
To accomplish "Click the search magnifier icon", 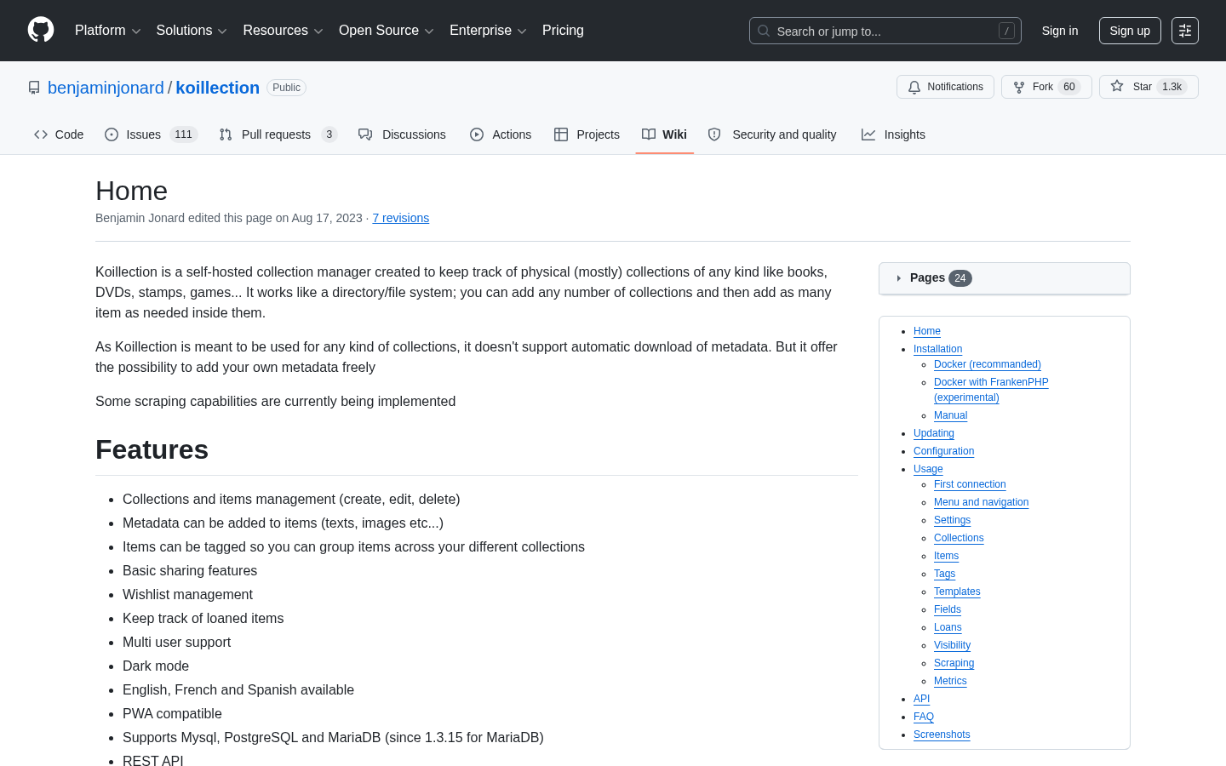I will [x=764, y=31].
